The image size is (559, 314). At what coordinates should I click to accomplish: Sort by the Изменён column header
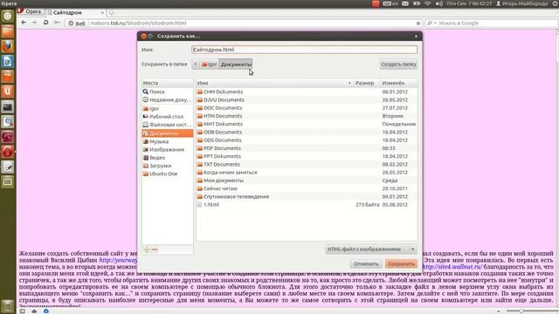point(398,83)
